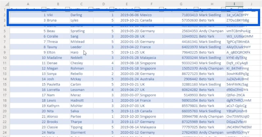Click the last name cell 'Chesley'
This screenshot has width=262, height=137.
coord(81,63)
